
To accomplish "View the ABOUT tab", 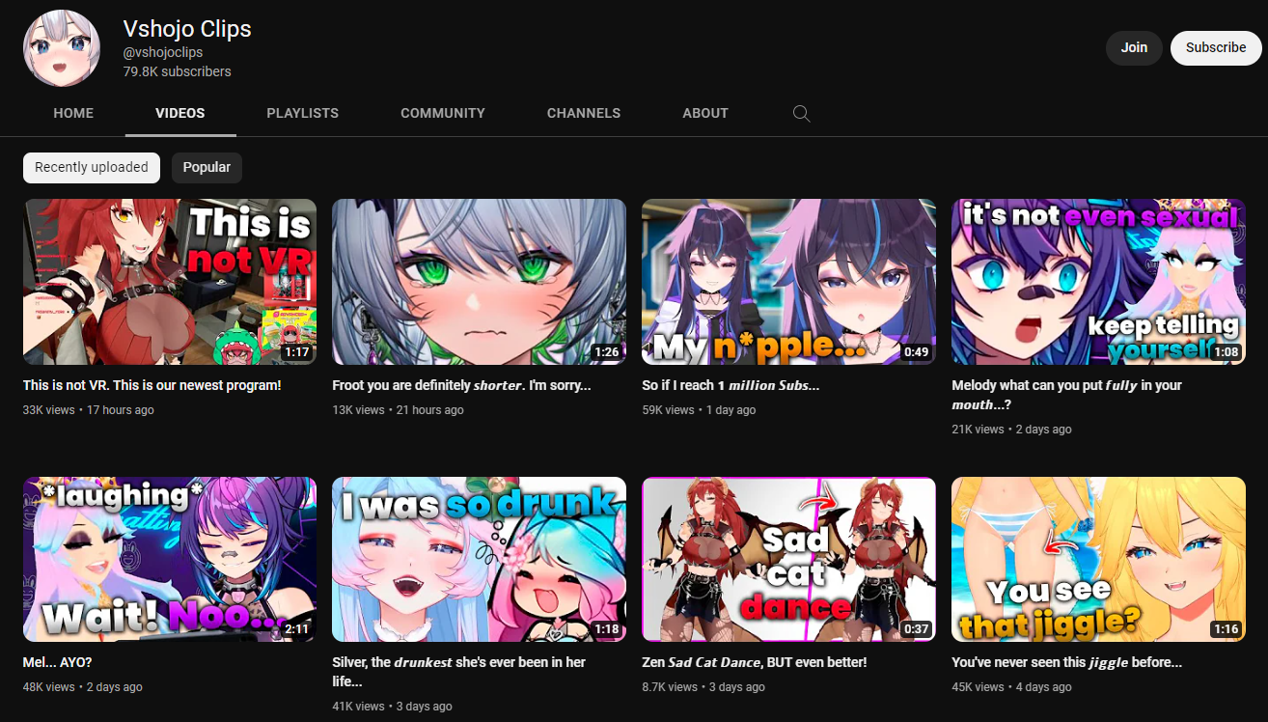I will click(705, 113).
